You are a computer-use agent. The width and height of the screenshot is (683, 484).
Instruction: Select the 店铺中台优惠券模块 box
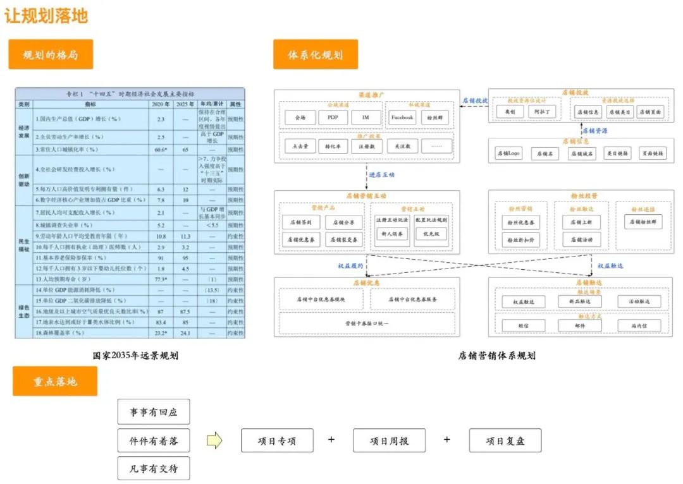click(321, 299)
